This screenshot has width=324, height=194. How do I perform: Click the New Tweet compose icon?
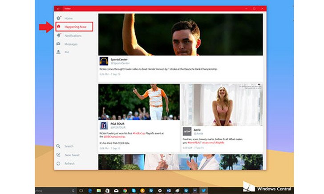tap(58, 155)
